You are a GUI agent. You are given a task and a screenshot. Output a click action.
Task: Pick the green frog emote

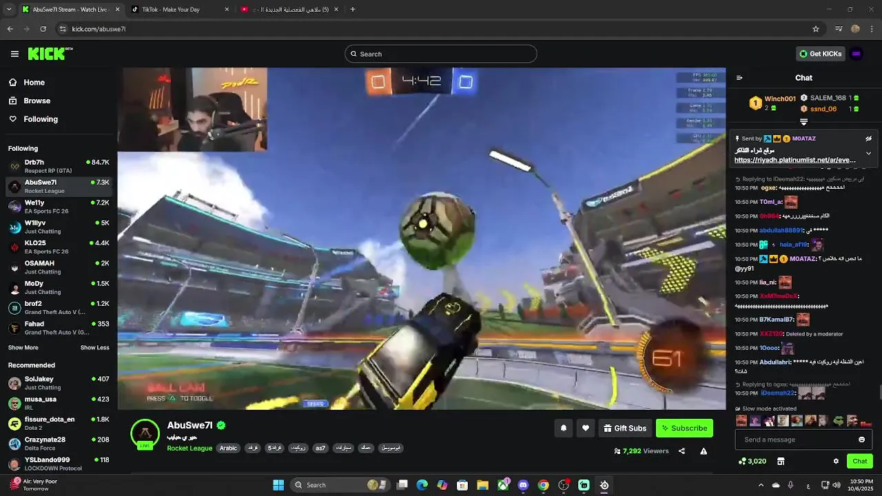point(838,421)
